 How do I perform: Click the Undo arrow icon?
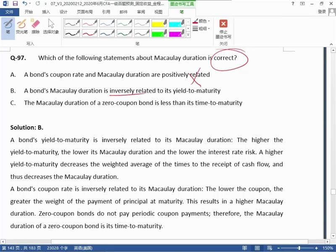point(25,4)
